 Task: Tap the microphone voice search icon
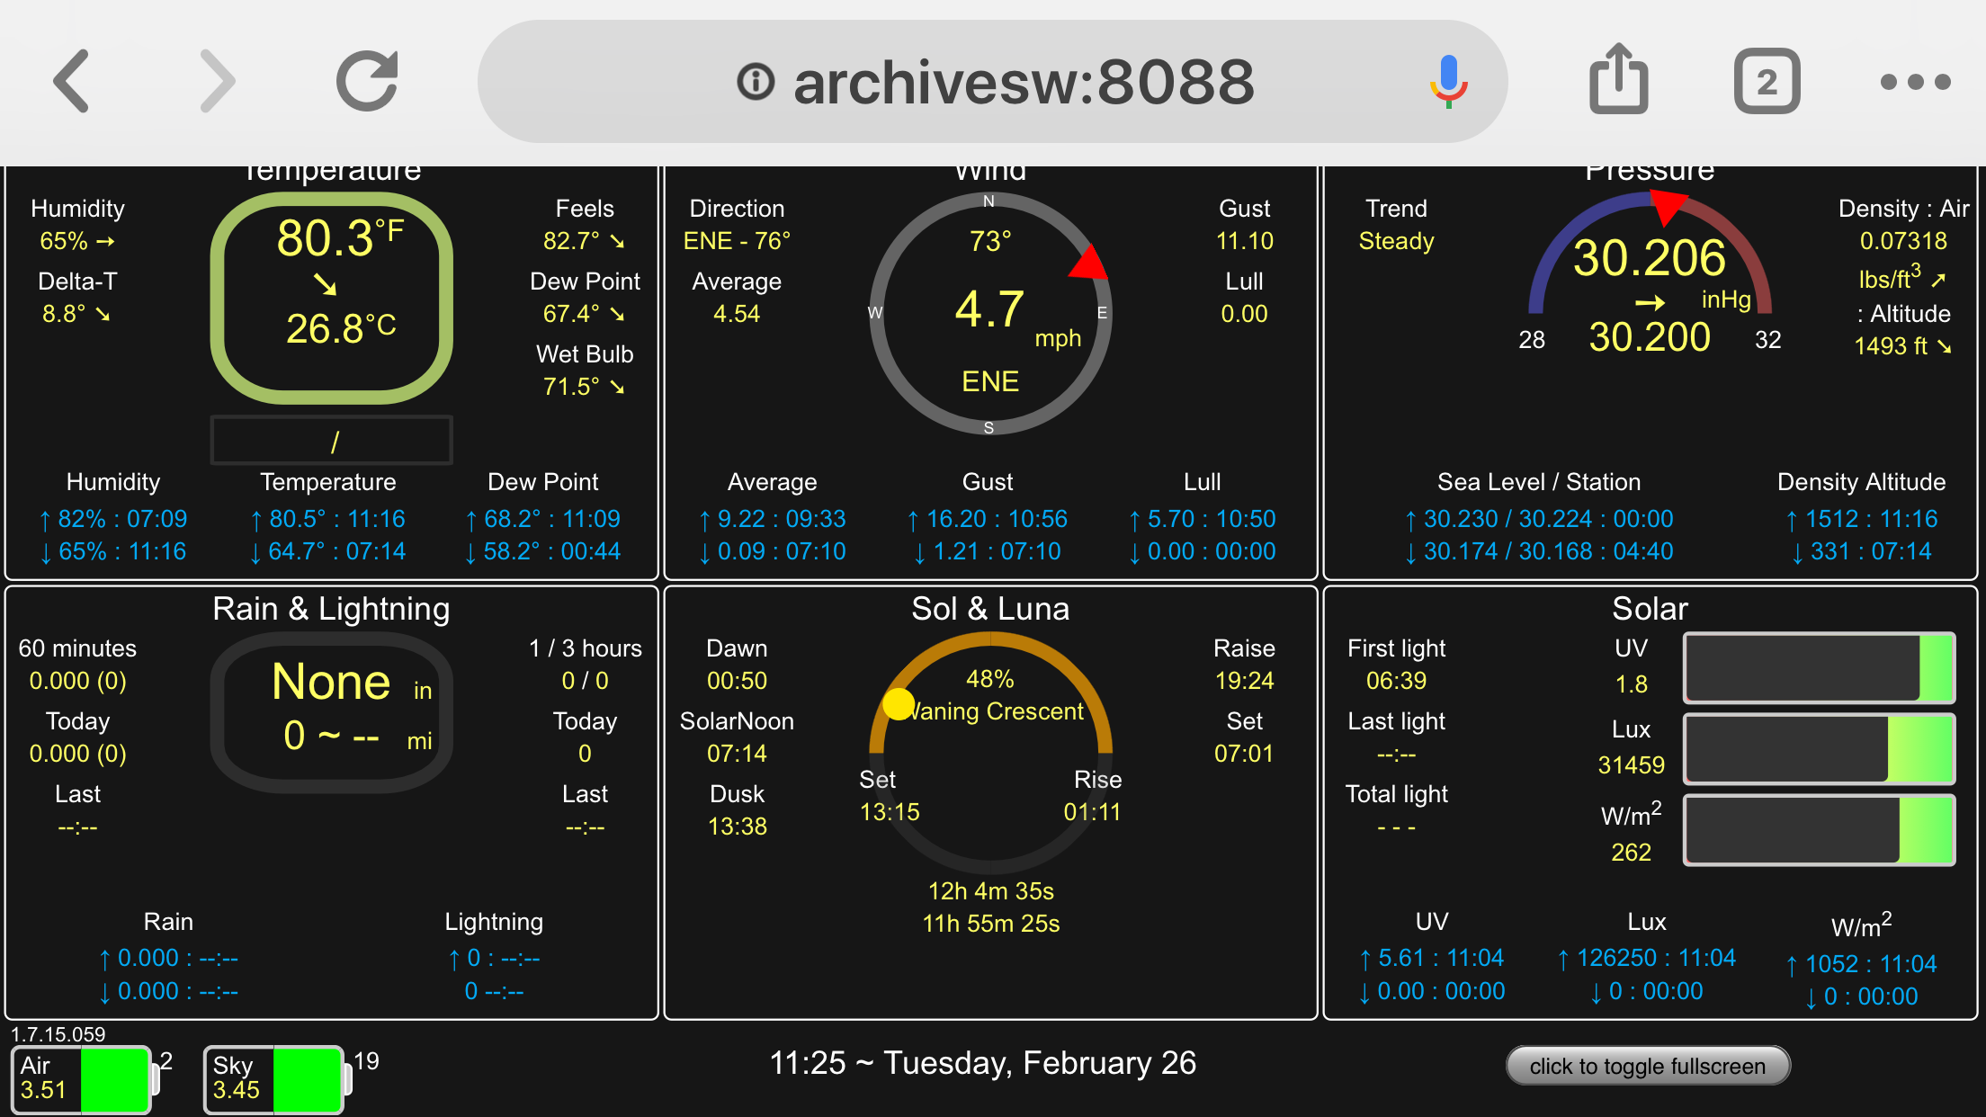[x=1448, y=82]
